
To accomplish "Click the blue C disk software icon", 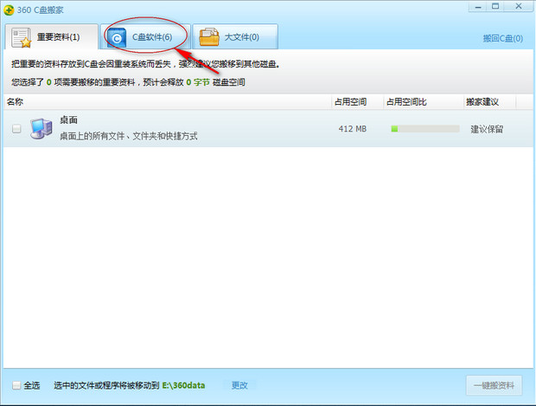I will point(116,37).
